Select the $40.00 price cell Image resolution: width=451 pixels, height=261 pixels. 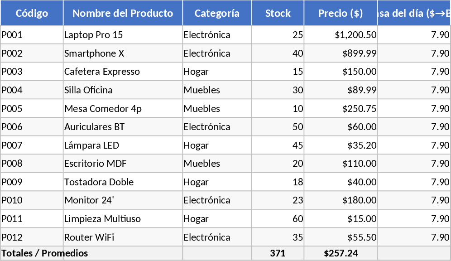tap(341, 182)
